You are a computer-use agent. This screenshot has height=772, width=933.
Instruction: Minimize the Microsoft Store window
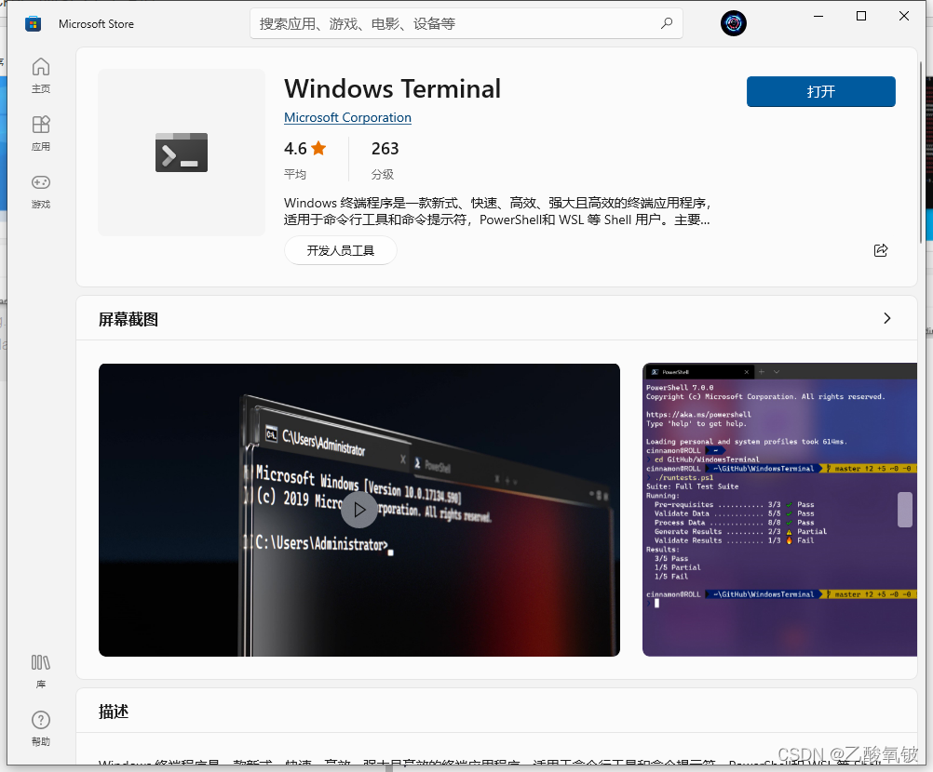click(x=818, y=16)
